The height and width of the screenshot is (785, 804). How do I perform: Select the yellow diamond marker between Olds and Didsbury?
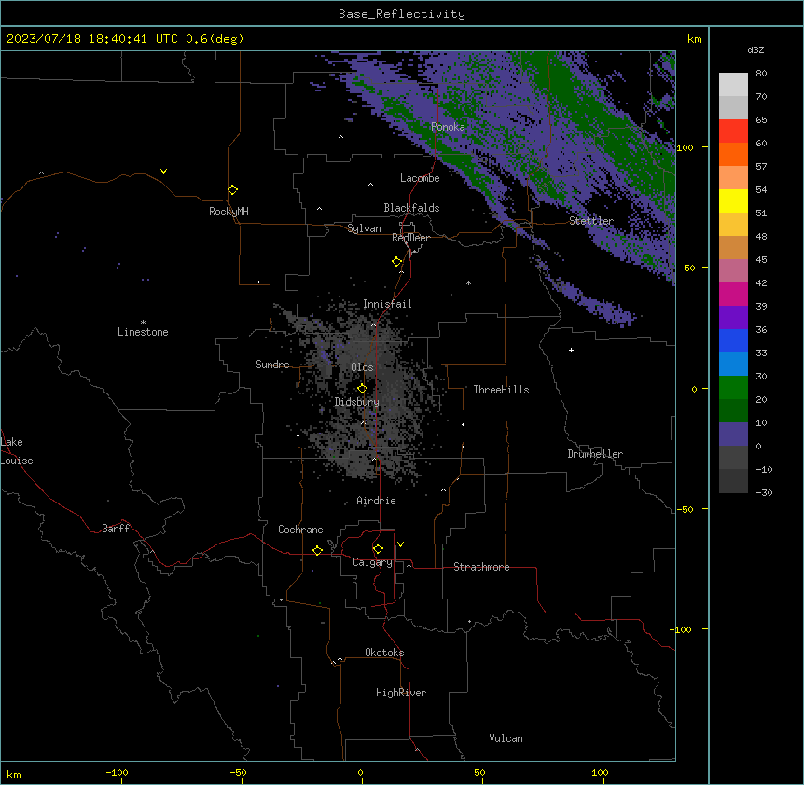pos(362,389)
